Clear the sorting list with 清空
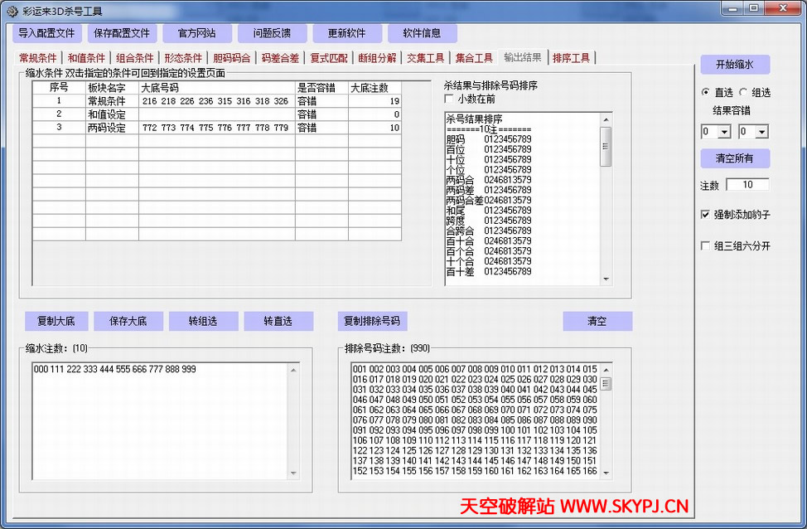807x529 pixels. pyautogui.click(x=597, y=321)
